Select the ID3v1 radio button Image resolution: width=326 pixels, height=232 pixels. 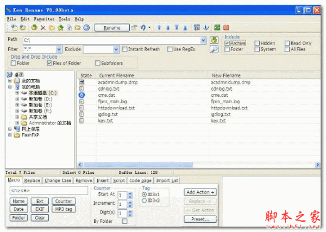click(144, 195)
